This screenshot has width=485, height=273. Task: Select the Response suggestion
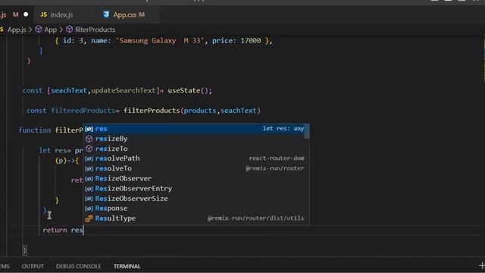pyautogui.click(x=196, y=209)
